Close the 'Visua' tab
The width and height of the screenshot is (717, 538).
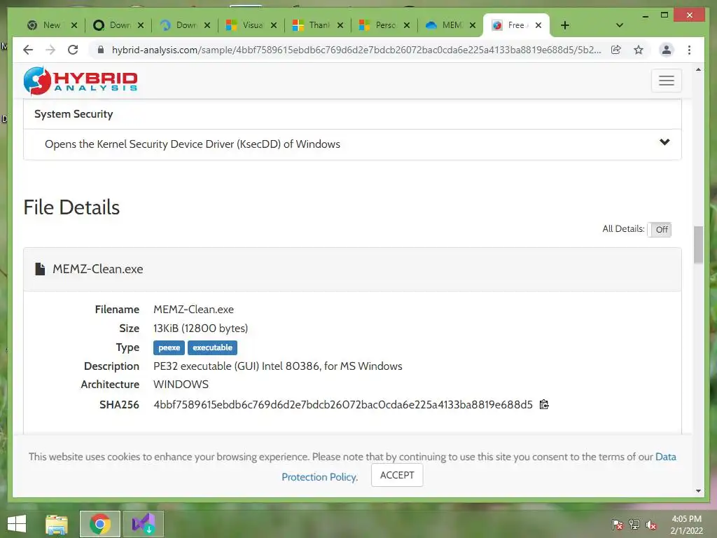click(x=274, y=25)
